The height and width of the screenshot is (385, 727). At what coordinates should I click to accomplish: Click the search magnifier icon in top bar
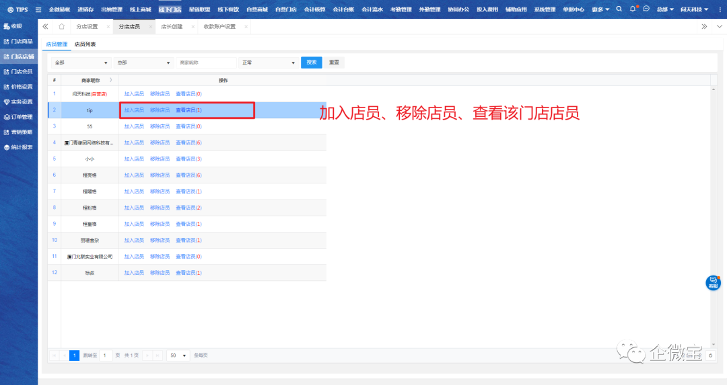click(x=619, y=9)
